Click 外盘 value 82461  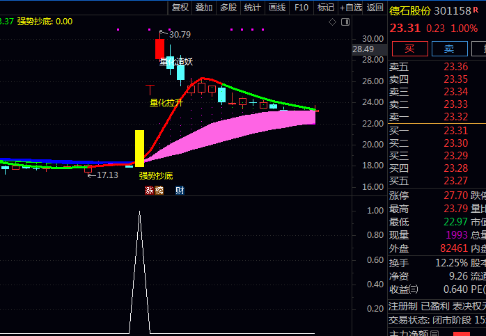(454, 248)
